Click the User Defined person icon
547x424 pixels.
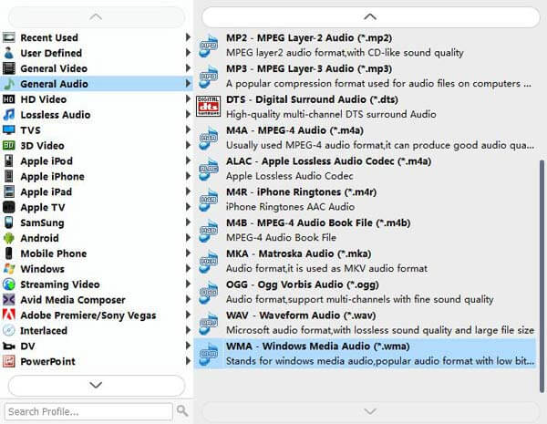(x=9, y=53)
